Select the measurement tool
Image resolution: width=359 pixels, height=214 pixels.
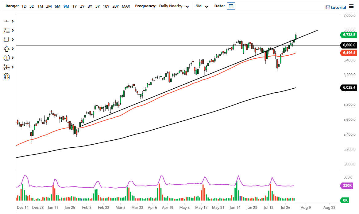[7, 67]
